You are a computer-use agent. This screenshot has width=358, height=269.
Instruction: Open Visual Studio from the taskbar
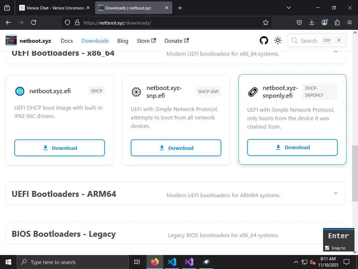(x=189, y=262)
